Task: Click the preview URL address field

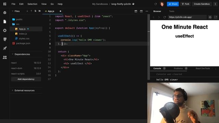Action: (187, 17)
